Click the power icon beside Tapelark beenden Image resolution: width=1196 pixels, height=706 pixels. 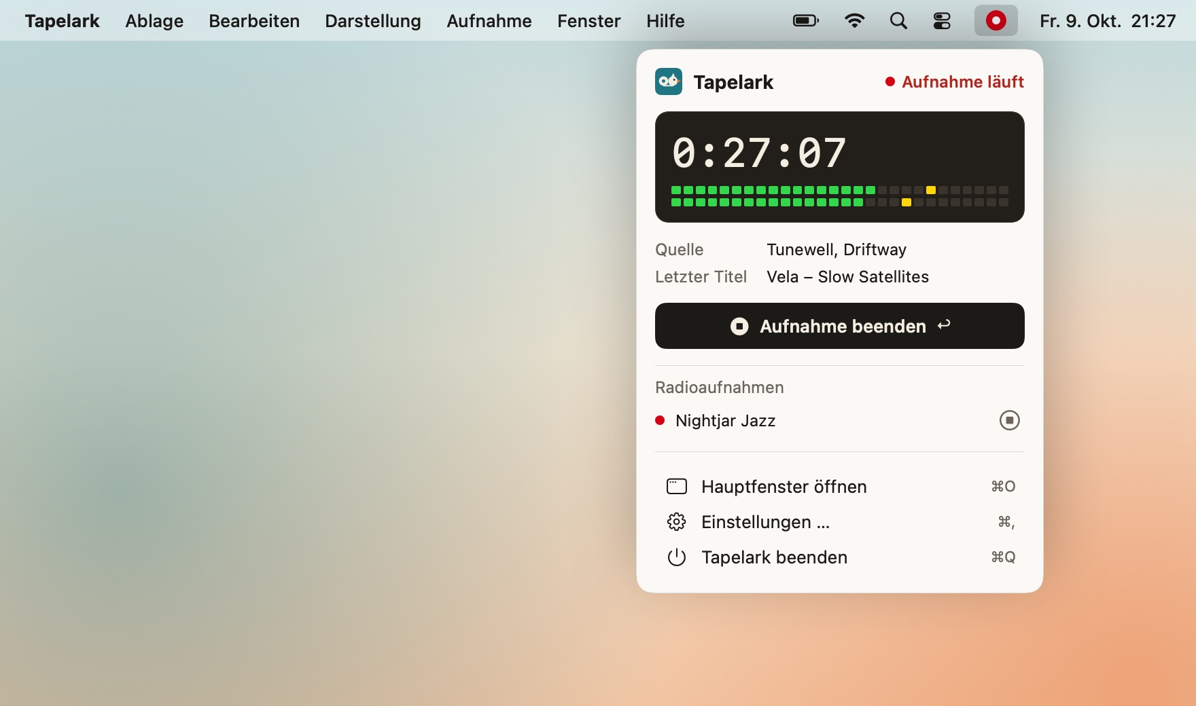point(677,557)
